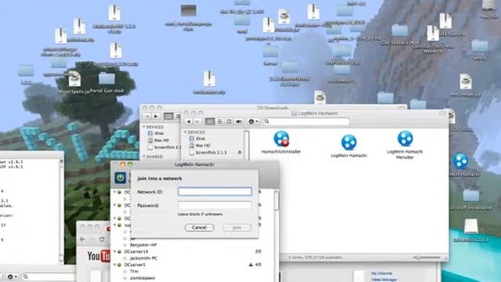This screenshot has width=501, height=282.
Task: Reload the page in the browser window
Action: coord(102,239)
